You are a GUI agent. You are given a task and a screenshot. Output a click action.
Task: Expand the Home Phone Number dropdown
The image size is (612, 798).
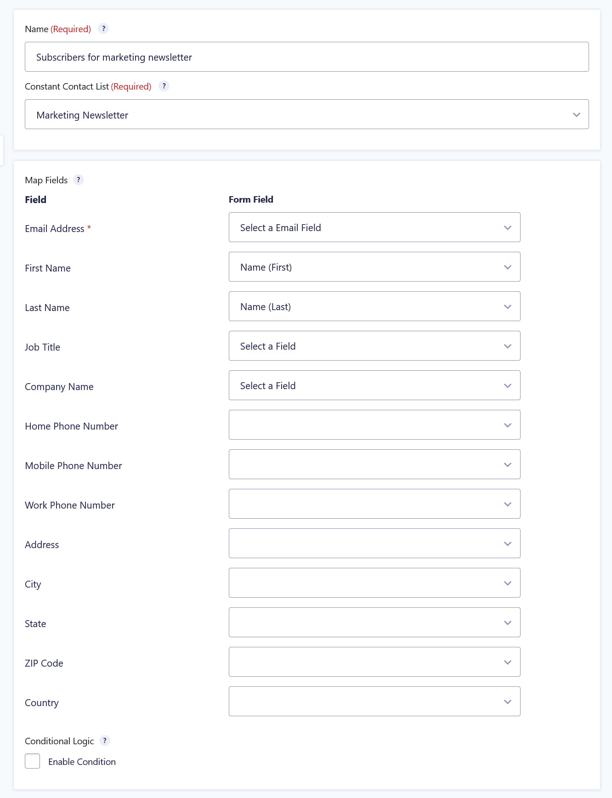pos(374,425)
